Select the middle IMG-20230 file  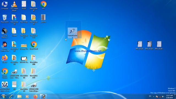click(x=150, y=45)
